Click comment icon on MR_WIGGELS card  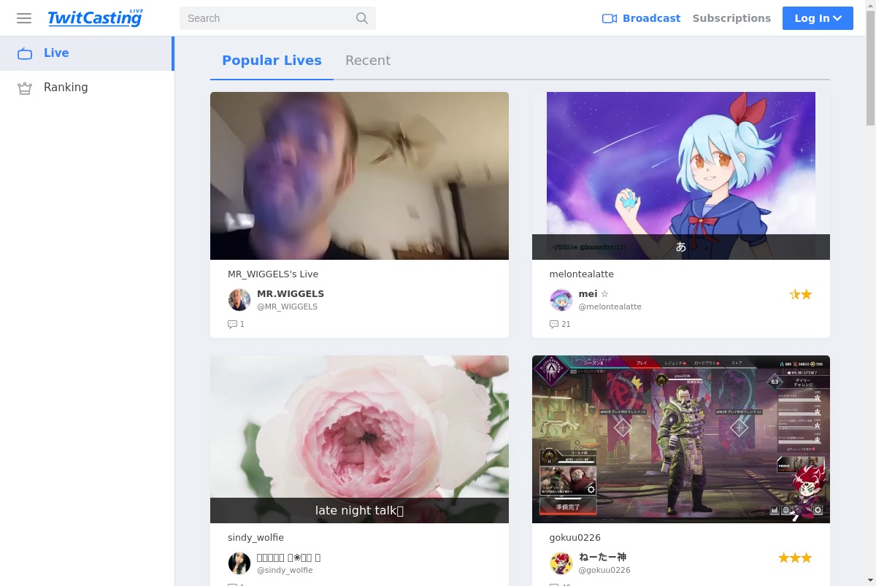click(233, 324)
